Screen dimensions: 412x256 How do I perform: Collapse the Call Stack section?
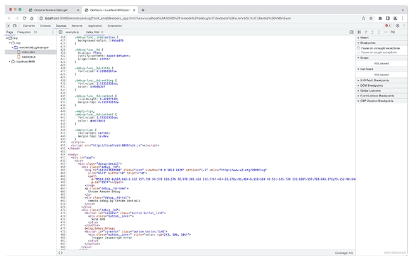pos(382,69)
